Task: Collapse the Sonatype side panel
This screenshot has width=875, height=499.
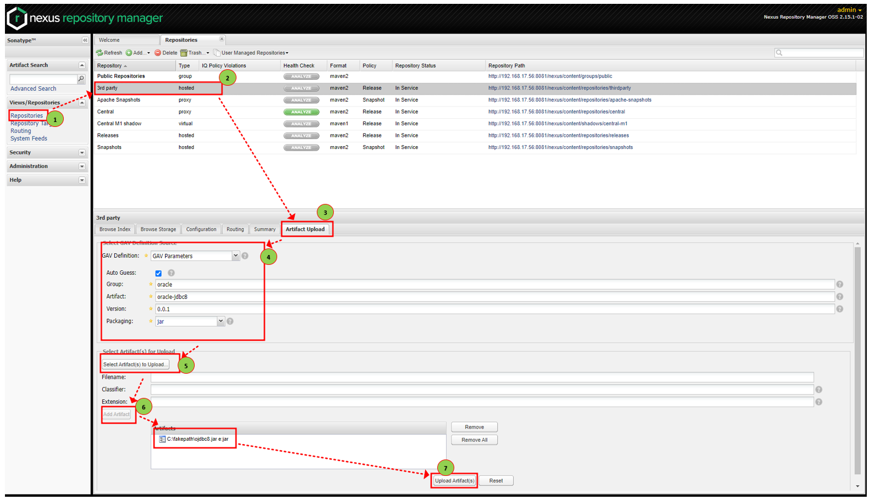Action: pyautogui.click(x=85, y=40)
